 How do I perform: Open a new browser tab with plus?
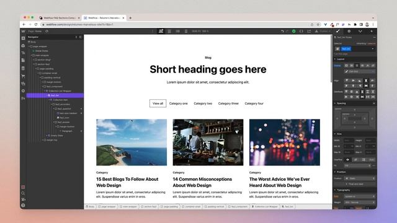coord(130,18)
